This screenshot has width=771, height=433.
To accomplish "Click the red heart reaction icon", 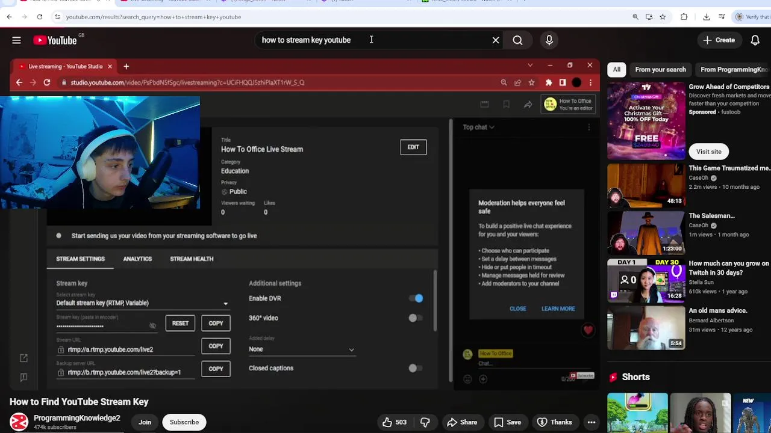I will pyautogui.click(x=588, y=330).
